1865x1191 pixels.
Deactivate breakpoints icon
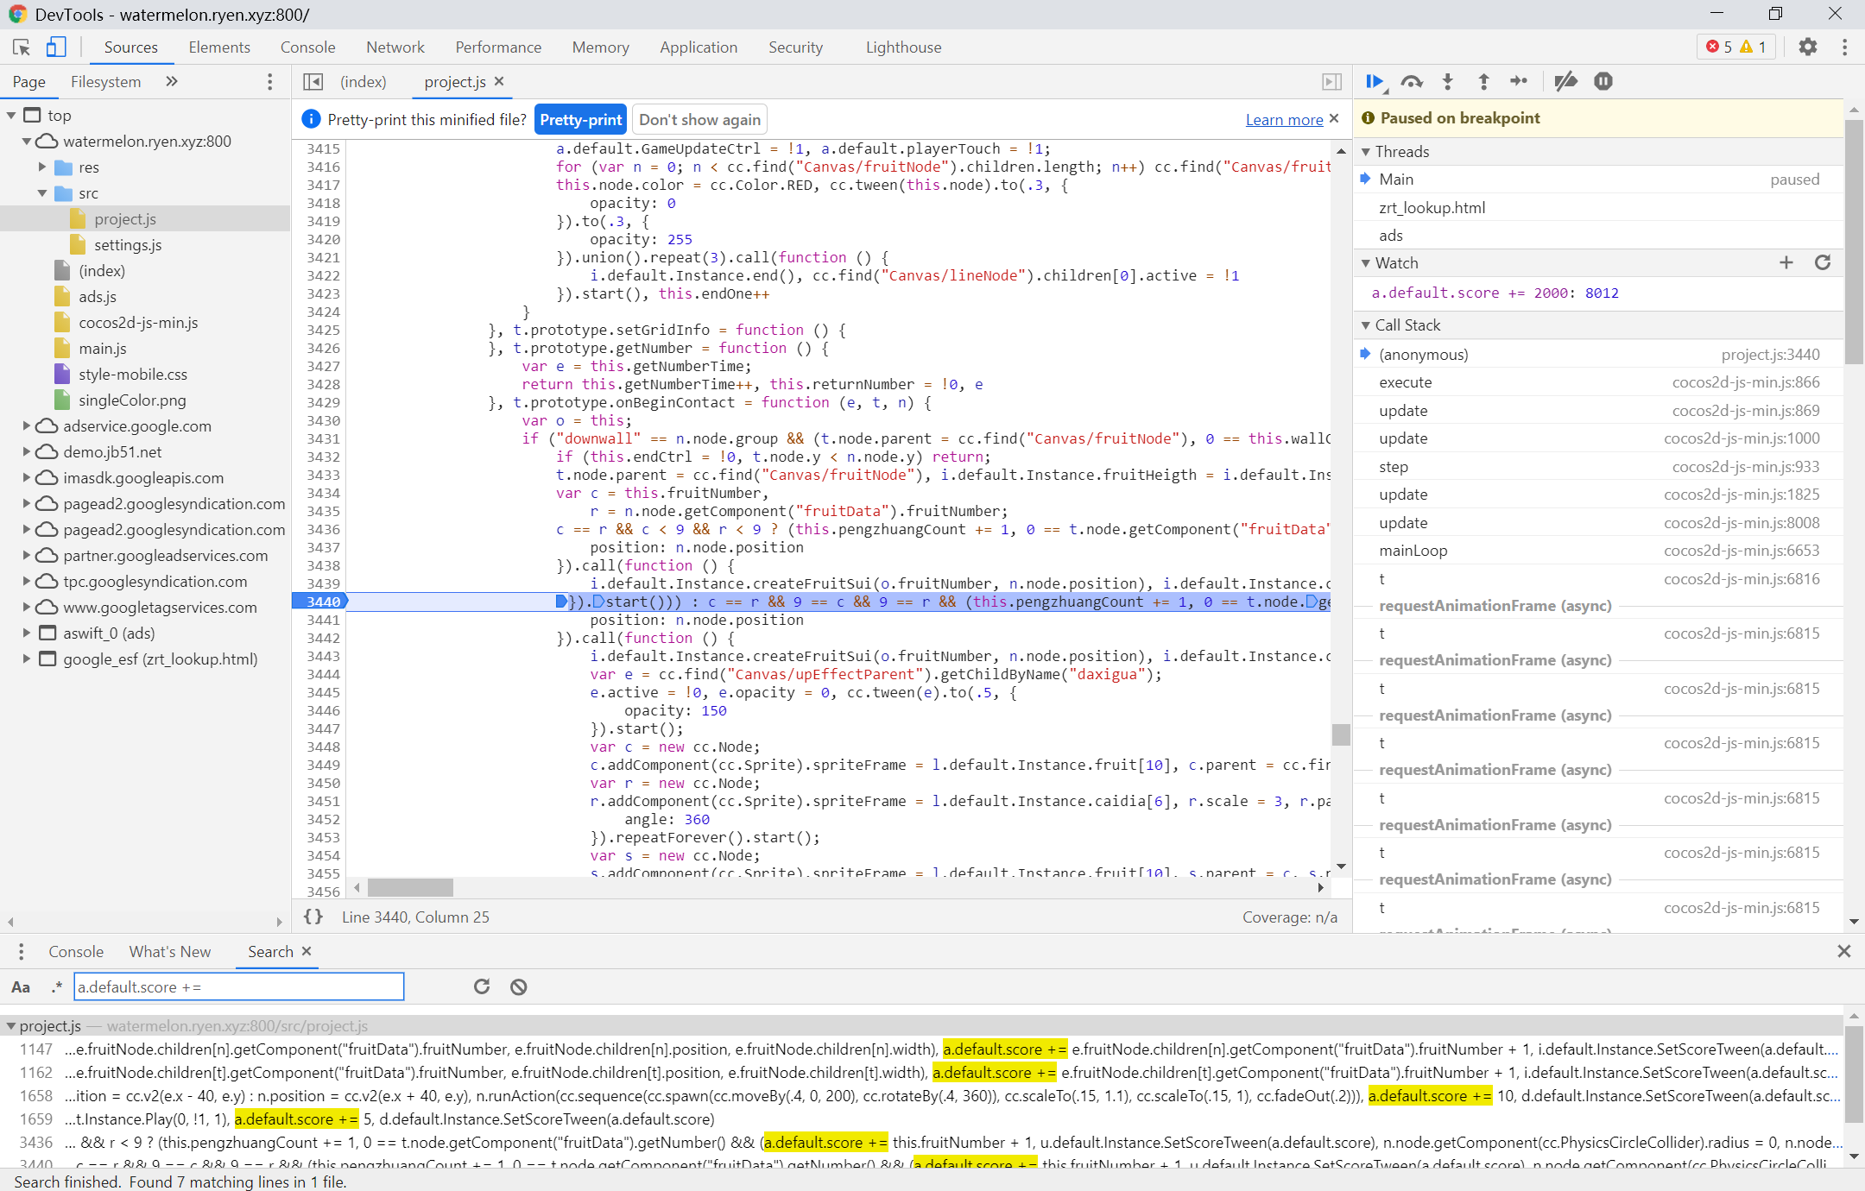[x=1565, y=81]
